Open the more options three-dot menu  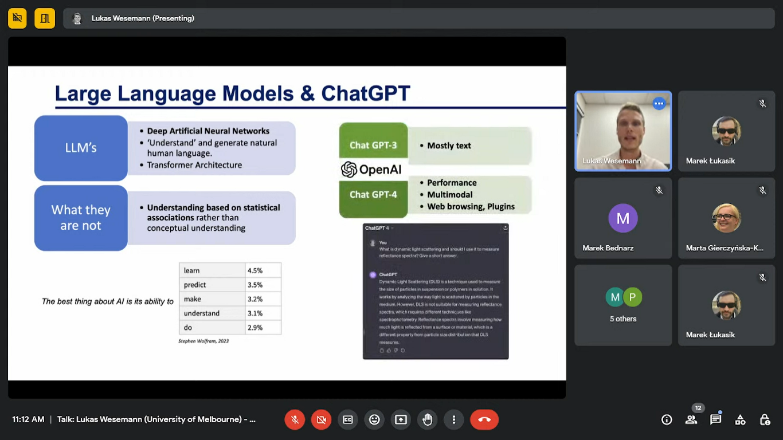(453, 420)
